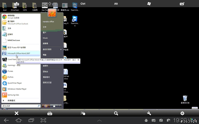Open Microsoft Office Outlook in the Start menu

(x=21, y=22)
